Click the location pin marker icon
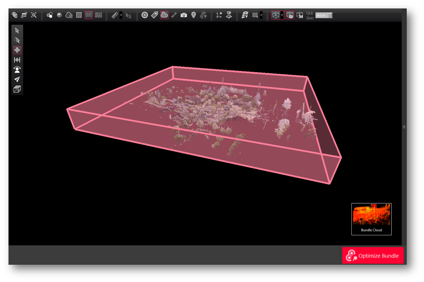This screenshot has height=282, width=424. click(x=194, y=15)
